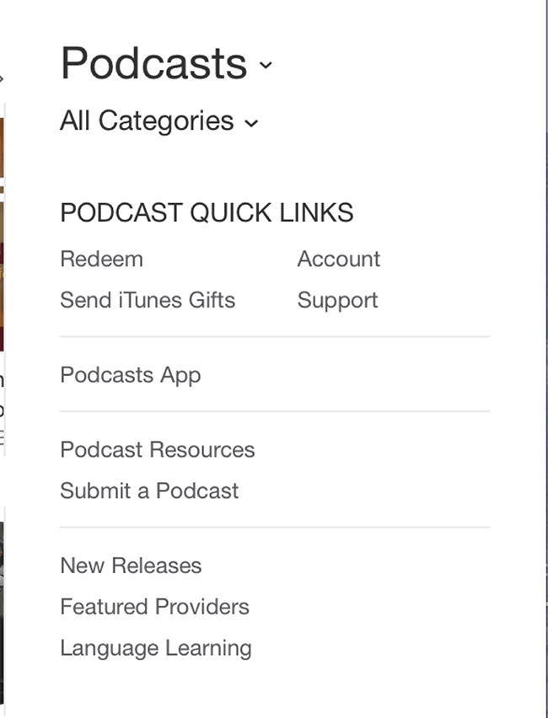This screenshot has width=548, height=718.
Task: Click the PODCAST QUICK LINKS heading
Action: 207,212
